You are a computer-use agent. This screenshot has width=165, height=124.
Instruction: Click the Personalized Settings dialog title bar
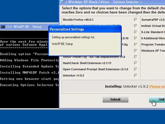click(85, 29)
